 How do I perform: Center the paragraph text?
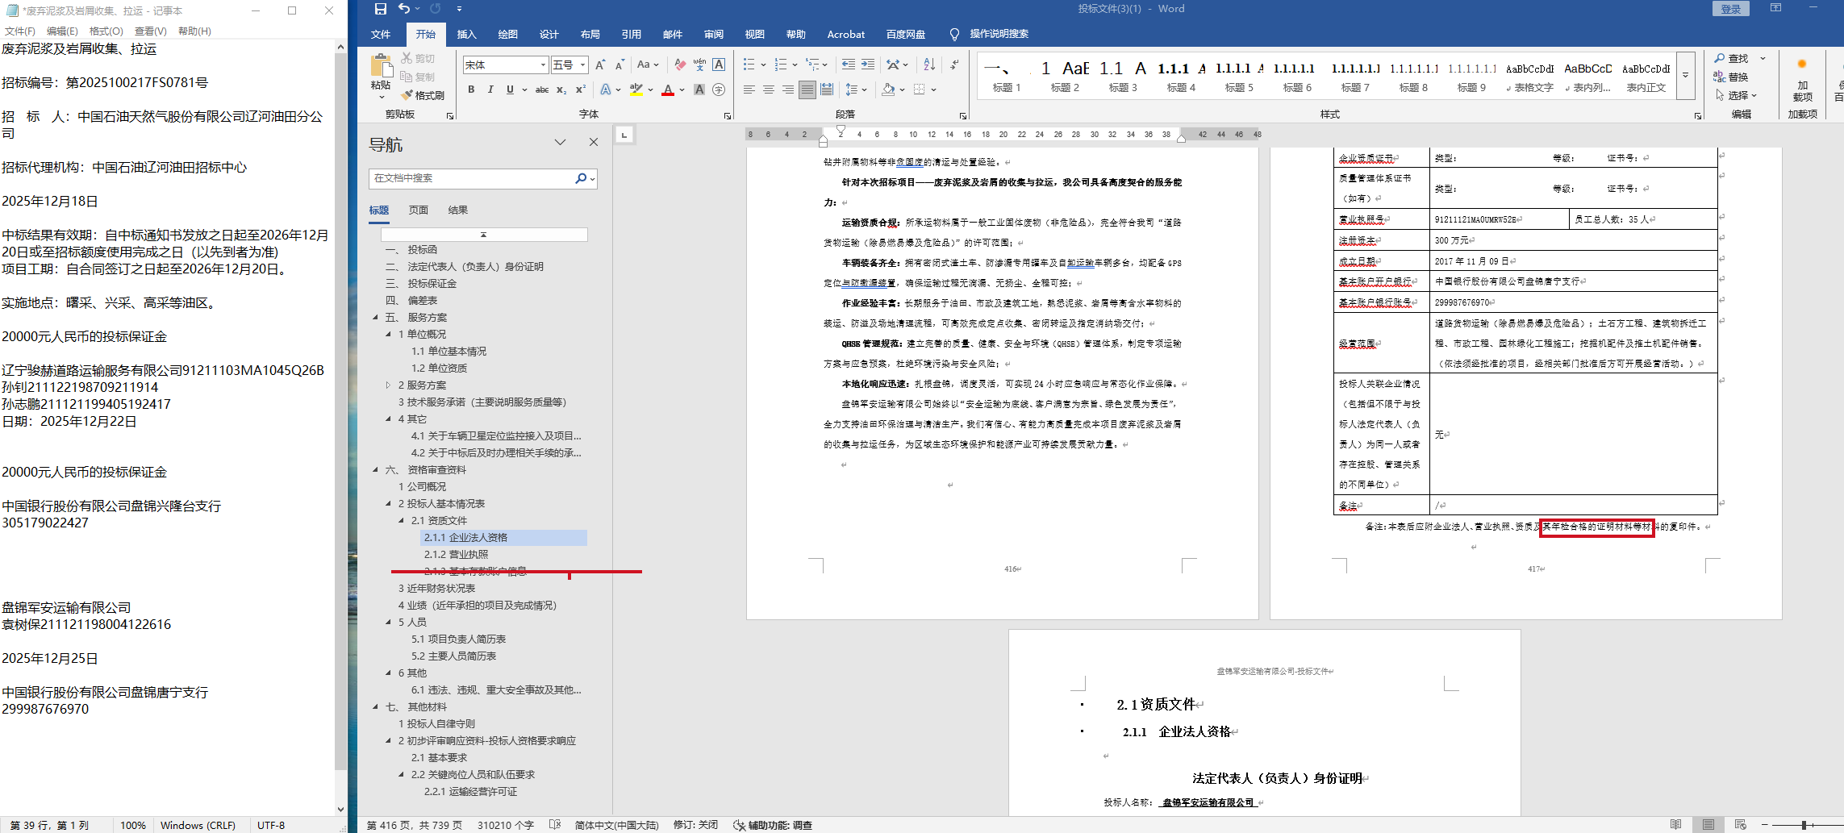769,90
